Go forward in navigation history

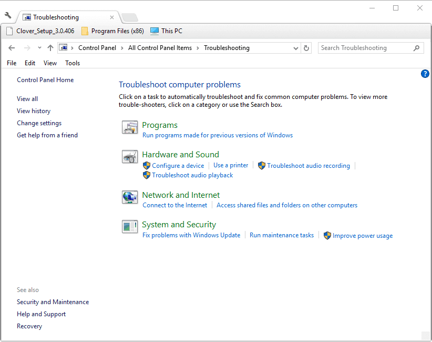(x=27, y=48)
